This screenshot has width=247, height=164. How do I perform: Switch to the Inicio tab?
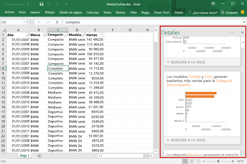[22, 12]
